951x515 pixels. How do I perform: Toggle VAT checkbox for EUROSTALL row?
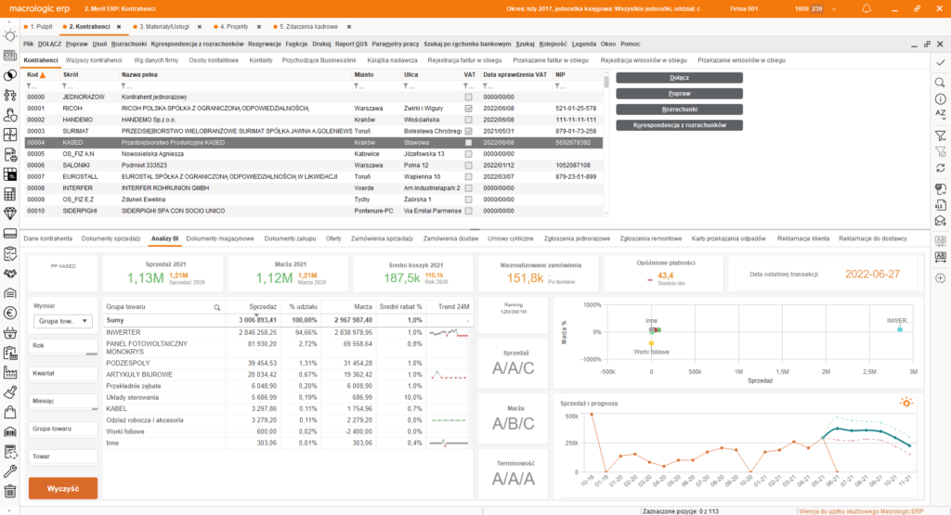tap(468, 176)
